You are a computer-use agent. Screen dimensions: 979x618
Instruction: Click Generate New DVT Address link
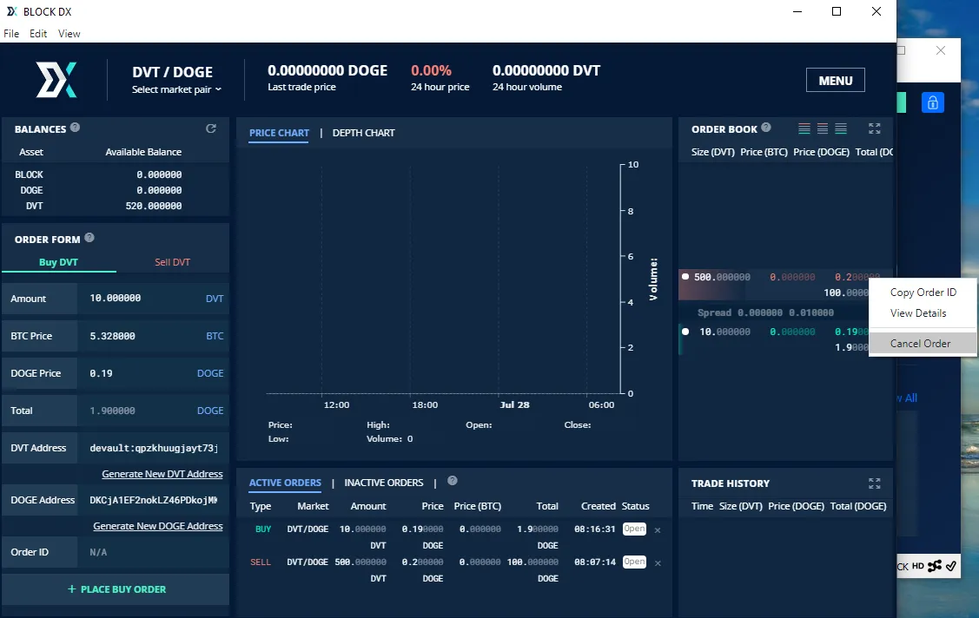click(162, 474)
